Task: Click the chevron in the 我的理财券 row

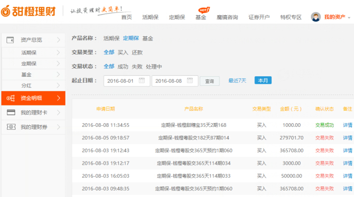Action: pyautogui.click(x=59, y=127)
